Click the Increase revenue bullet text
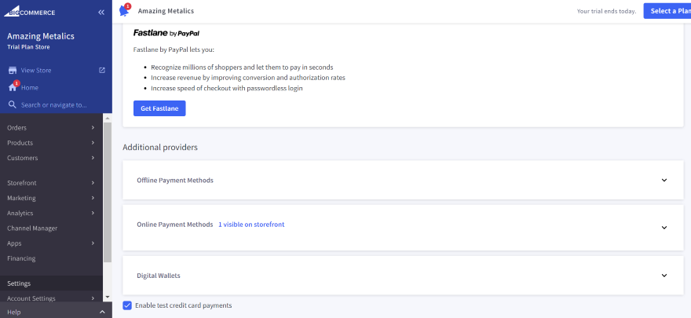Viewport: 691px width, 318px height. (x=248, y=78)
